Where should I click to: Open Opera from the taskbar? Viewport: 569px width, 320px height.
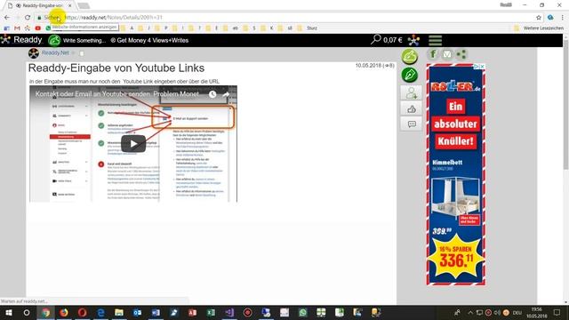click(83, 312)
